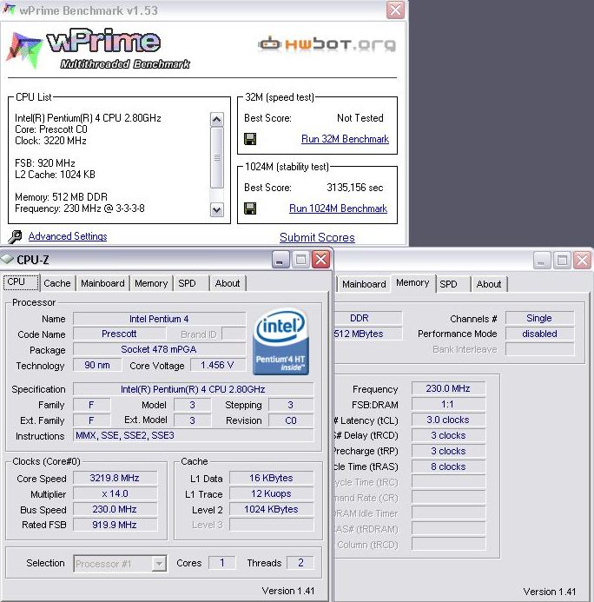
Task: Switch to the Cache tab in CPU-Z
Action: tap(57, 283)
